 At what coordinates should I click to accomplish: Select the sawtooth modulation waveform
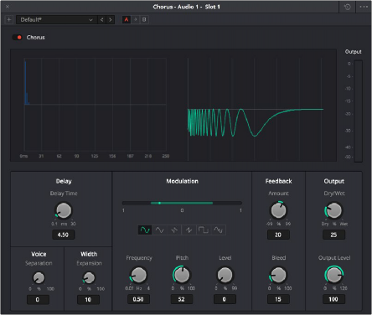click(189, 230)
